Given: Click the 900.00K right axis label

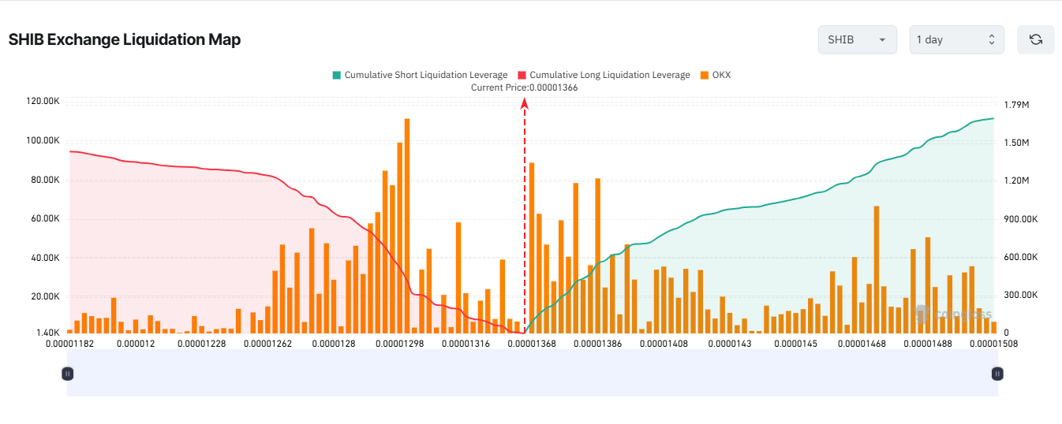Looking at the screenshot, I should coord(1022,219).
